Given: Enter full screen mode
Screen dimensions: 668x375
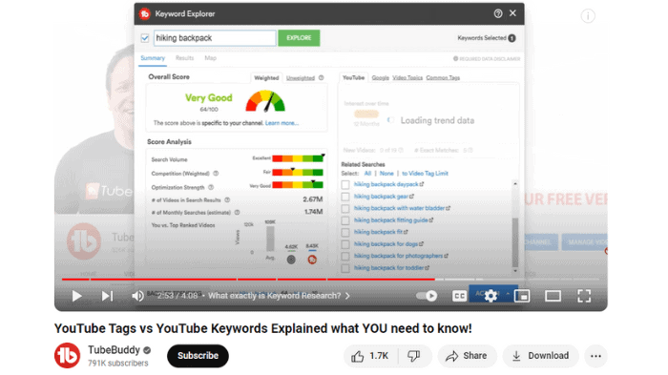Looking at the screenshot, I should [x=584, y=296].
